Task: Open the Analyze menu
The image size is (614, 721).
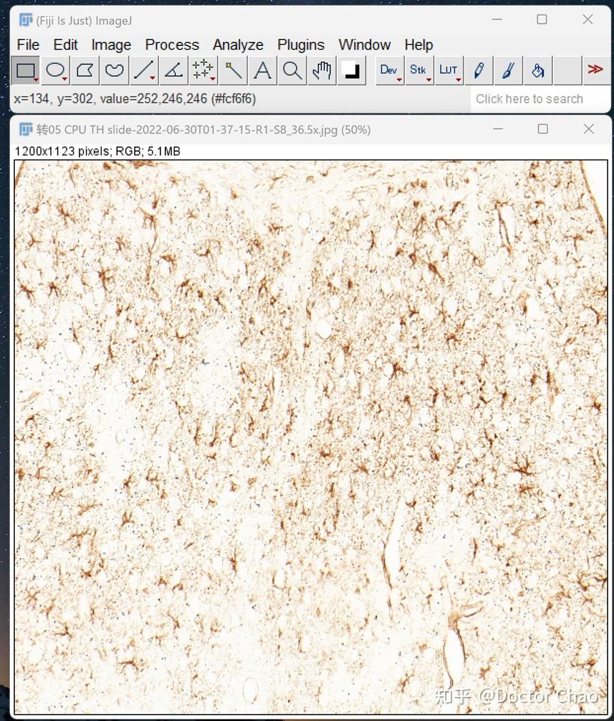Action: click(x=238, y=45)
